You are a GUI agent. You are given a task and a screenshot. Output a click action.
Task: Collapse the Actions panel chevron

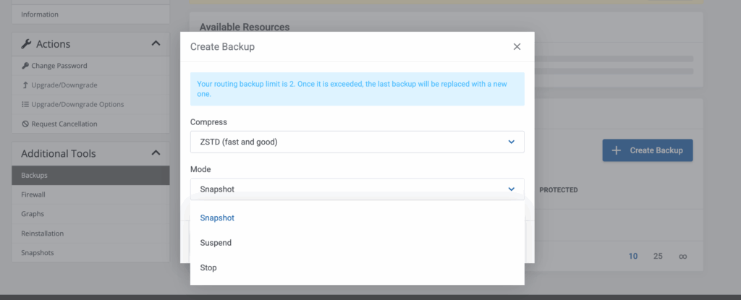point(156,44)
